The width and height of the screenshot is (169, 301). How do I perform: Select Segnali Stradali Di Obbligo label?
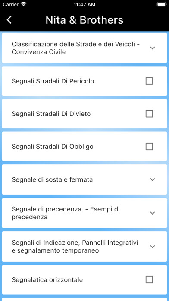[x=53, y=147]
